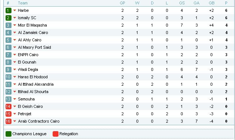
Task: Click the rank 7 badge beside ENPPI Cairo
Action: tap(9, 55)
